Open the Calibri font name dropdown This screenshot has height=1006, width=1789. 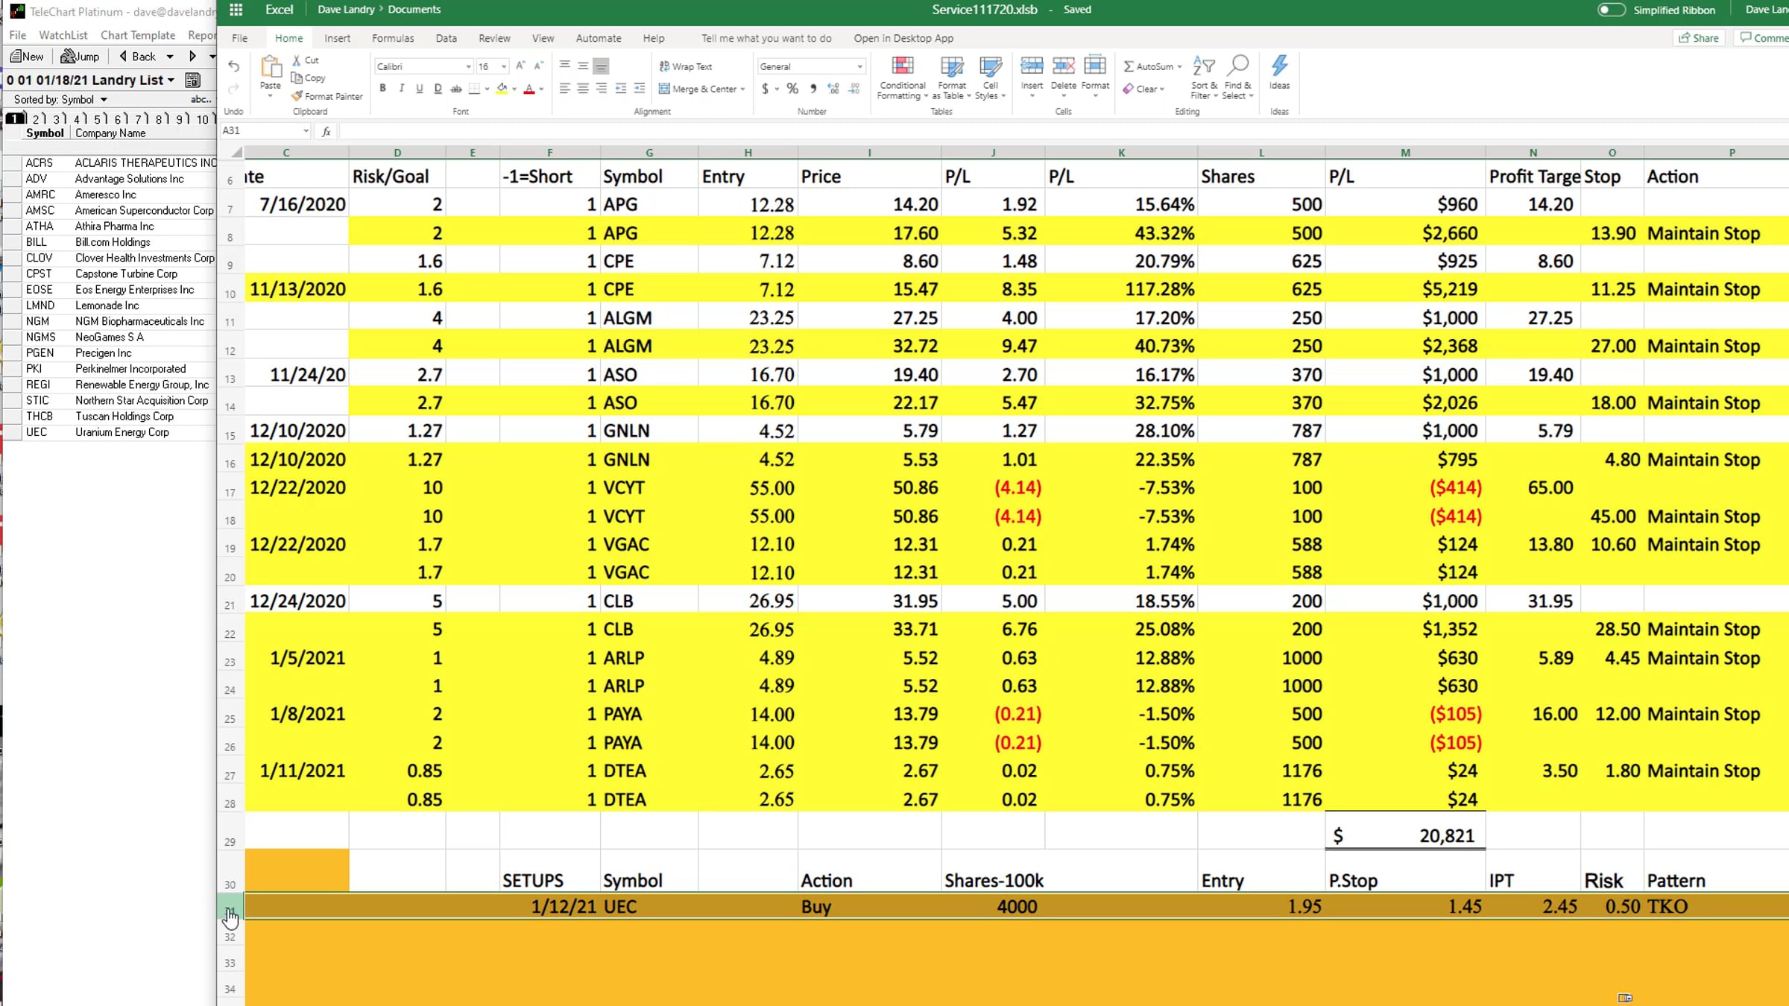(468, 66)
